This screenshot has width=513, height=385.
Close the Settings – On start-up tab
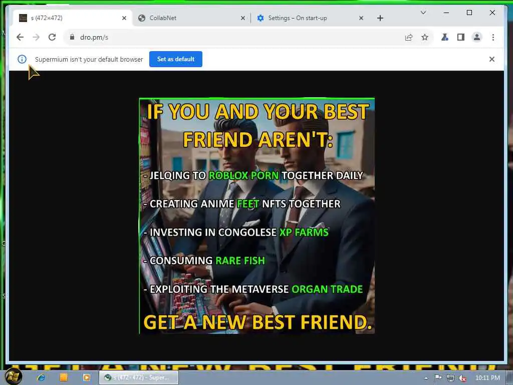(361, 18)
